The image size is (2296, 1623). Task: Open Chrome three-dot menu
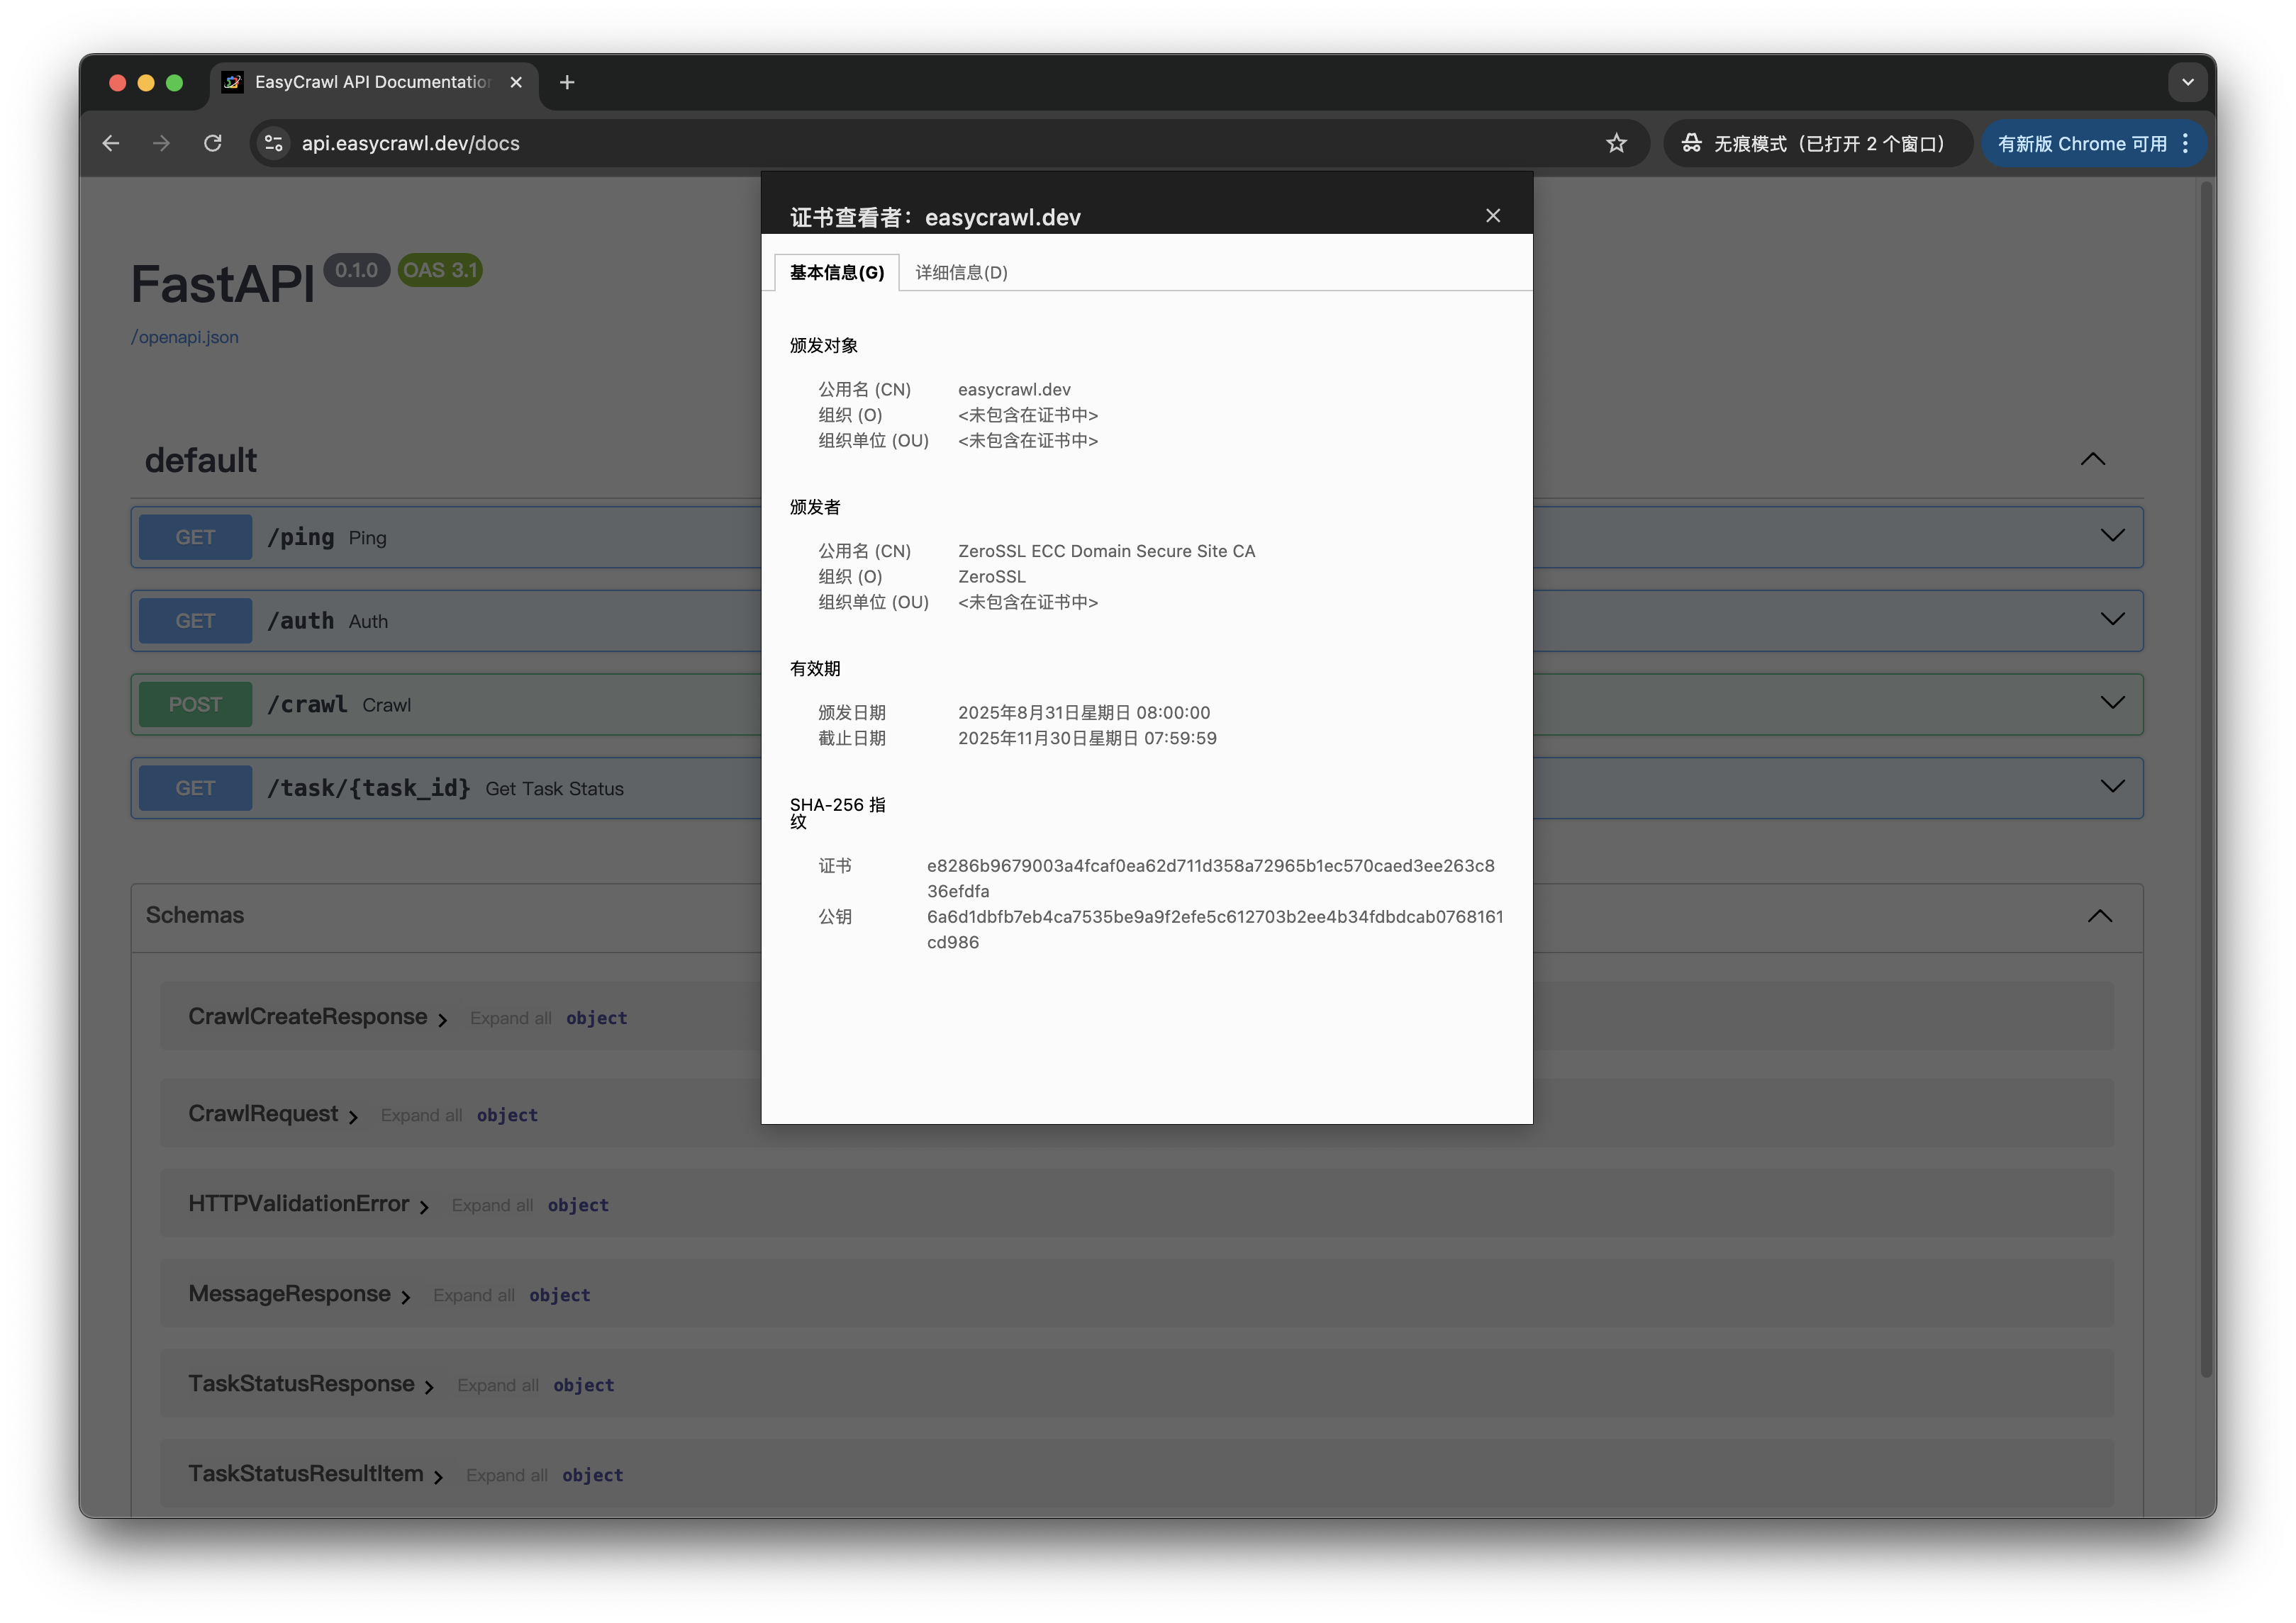pos(2186,144)
